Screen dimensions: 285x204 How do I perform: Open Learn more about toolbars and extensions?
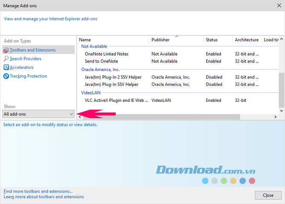[x=44, y=197]
